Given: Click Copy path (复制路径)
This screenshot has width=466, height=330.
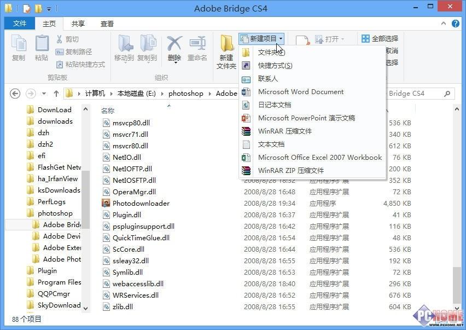Looking at the screenshot, I should (74, 52).
